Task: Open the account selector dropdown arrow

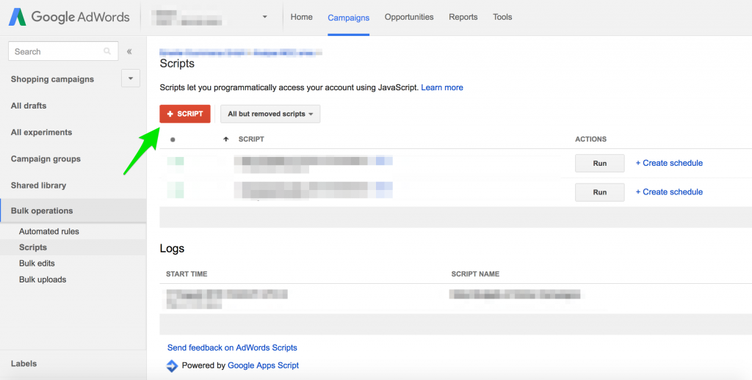Action: pyautogui.click(x=264, y=17)
